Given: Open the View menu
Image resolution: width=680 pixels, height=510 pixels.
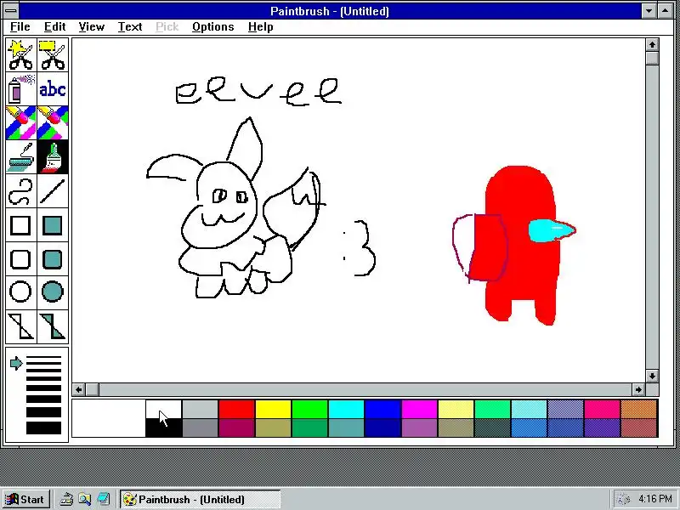Looking at the screenshot, I should (92, 27).
